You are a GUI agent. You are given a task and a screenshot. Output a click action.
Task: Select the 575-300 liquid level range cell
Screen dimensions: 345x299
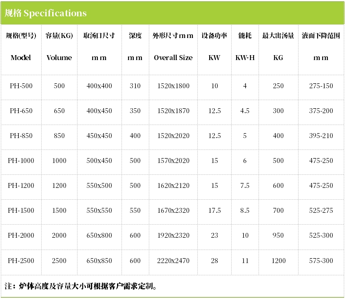tap(321, 261)
